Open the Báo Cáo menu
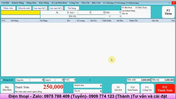 (96, 3)
